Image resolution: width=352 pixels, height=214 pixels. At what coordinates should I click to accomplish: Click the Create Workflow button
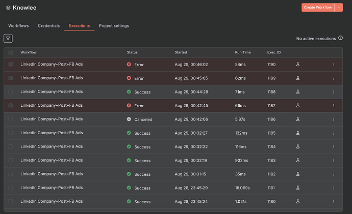click(x=318, y=8)
